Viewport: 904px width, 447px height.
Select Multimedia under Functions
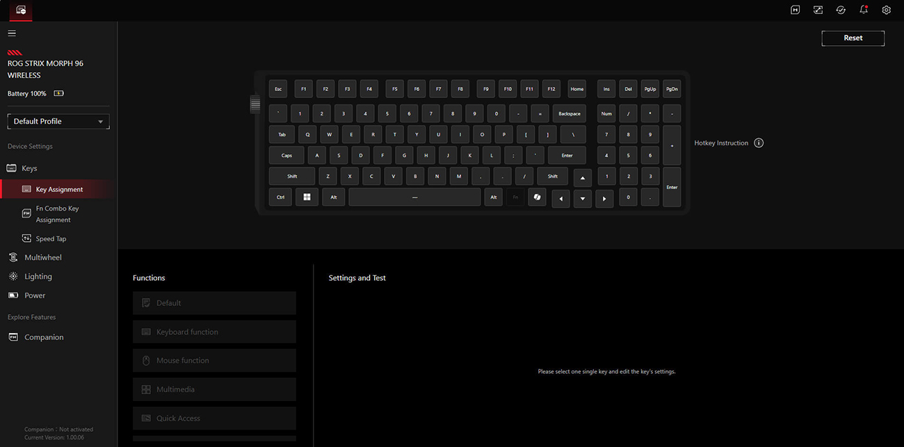[214, 389]
